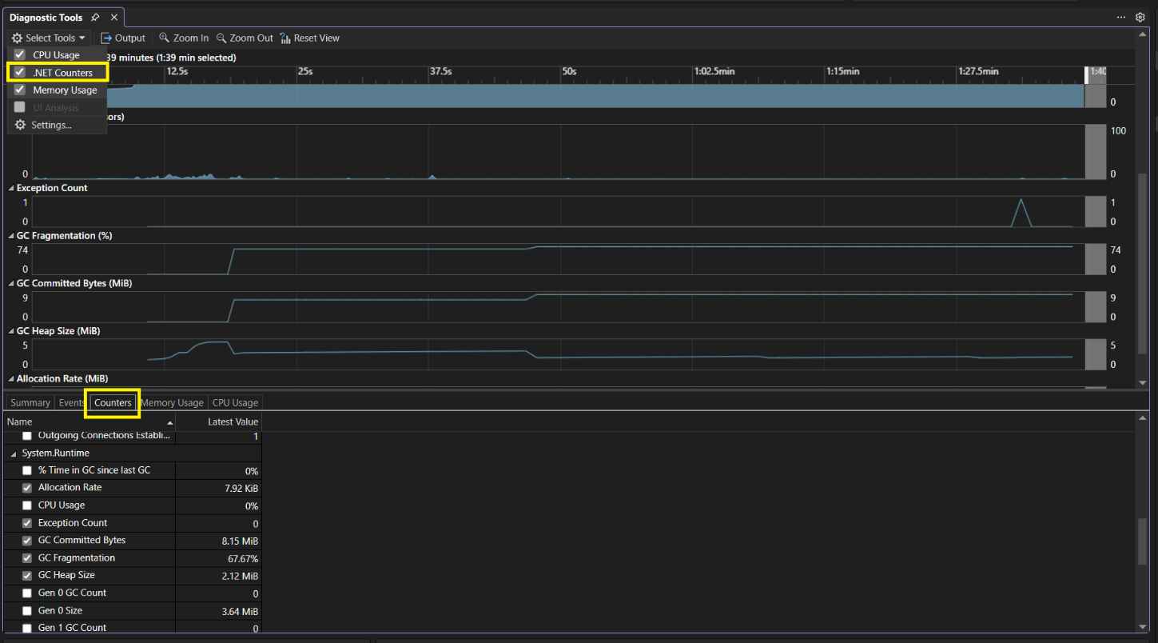Select the 3.64 MiB Gen 0 Size value

pyautogui.click(x=240, y=611)
